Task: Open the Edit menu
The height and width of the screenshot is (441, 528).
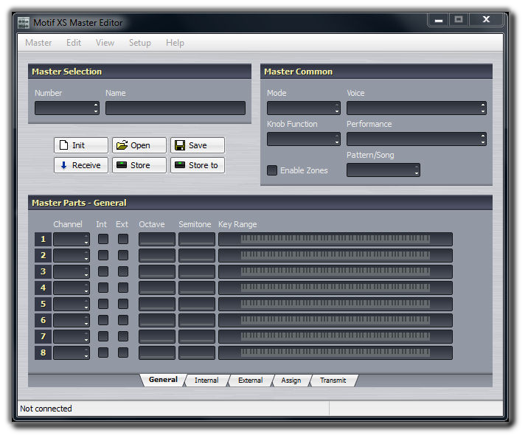Action: click(x=74, y=43)
